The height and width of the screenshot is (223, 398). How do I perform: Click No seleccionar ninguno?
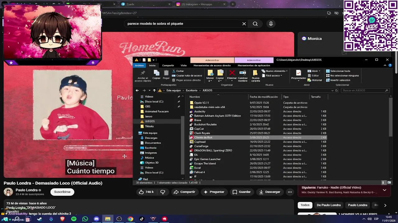click(342, 76)
